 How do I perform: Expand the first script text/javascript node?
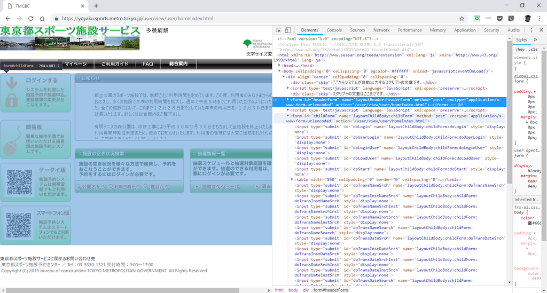pos(288,89)
